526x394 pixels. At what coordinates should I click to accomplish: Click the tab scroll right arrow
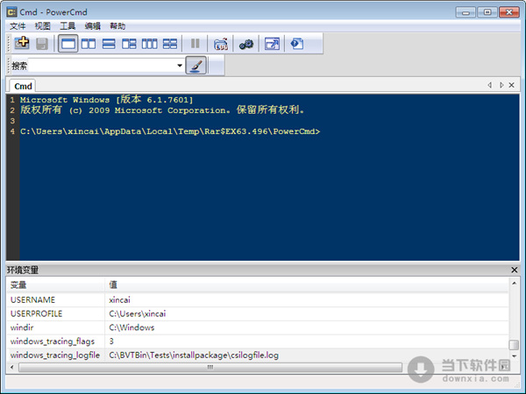point(501,85)
